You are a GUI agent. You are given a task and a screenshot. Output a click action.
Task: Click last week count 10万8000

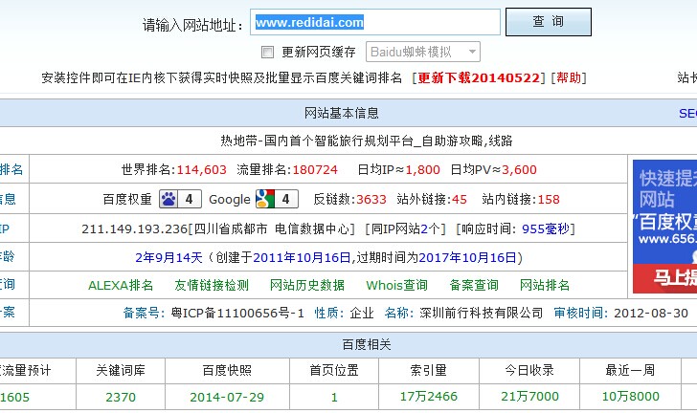[630, 396]
